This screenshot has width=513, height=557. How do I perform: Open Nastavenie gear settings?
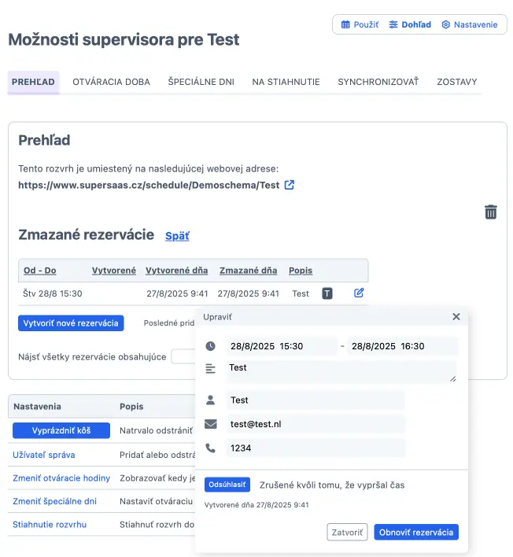coord(469,24)
